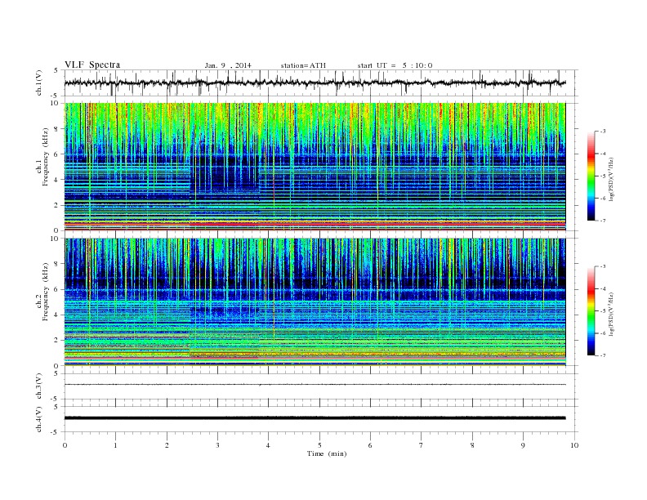The height and width of the screenshot is (500, 647).
Task: Click the "start UT = 5 :10: 0" text
Action: point(395,65)
